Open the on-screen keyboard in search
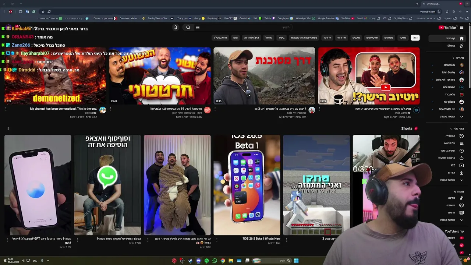Image resolution: width=471 pixels, height=265 pixels. click(198, 27)
